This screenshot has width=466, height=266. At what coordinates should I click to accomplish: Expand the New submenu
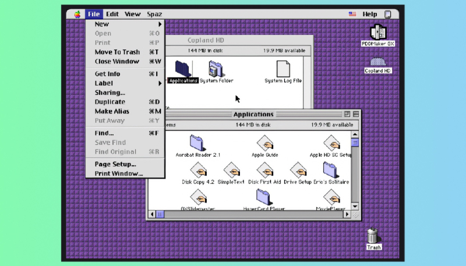click(125, 24)
